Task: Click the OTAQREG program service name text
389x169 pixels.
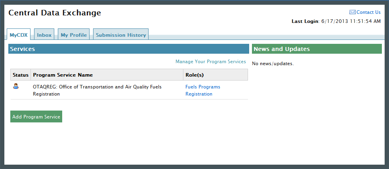Action: [x=97, y=90]
